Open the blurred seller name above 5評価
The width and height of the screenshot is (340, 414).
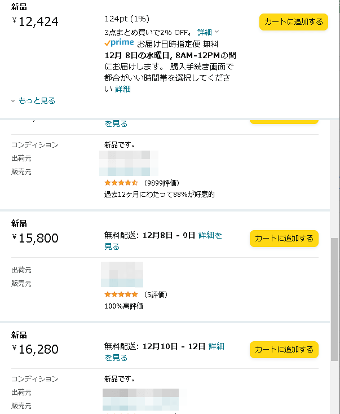(x=122, y=281)
